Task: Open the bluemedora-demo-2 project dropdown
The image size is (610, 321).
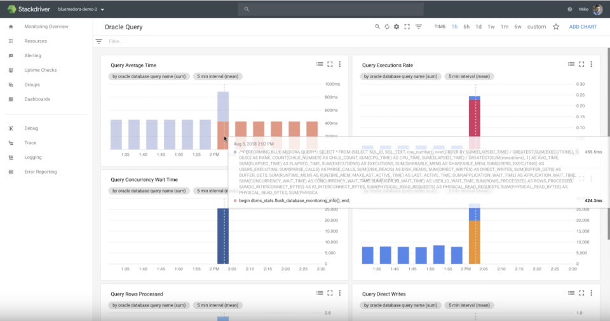Action: click(x=81, y=10)
